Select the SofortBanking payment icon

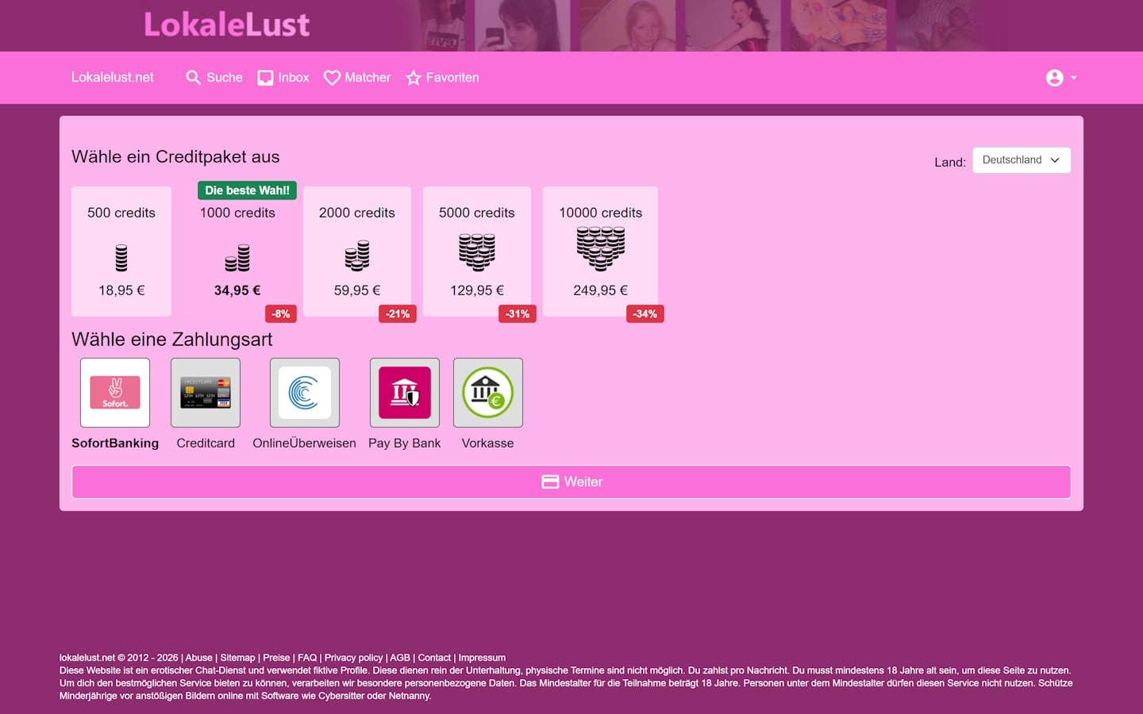(115, 393)
